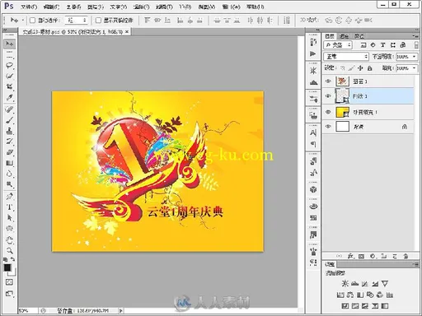
Task: Toggle layer filtering on/off switch
Action: pyautogui.click(x=416, y=45)
